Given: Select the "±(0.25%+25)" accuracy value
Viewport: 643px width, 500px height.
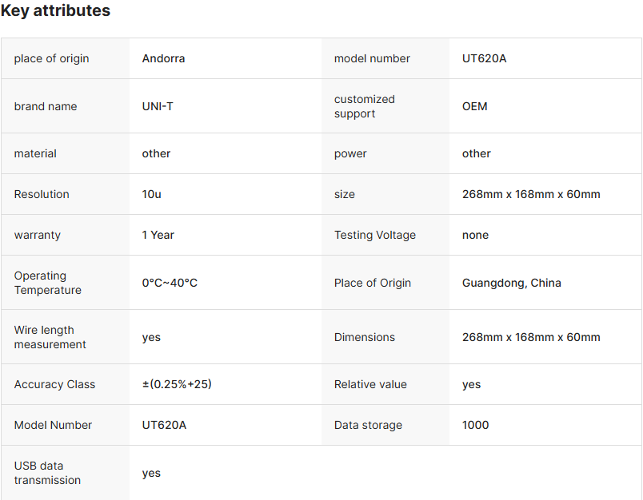Looking at the screenshot, I should pyautogui.click(x=177, y=384).
